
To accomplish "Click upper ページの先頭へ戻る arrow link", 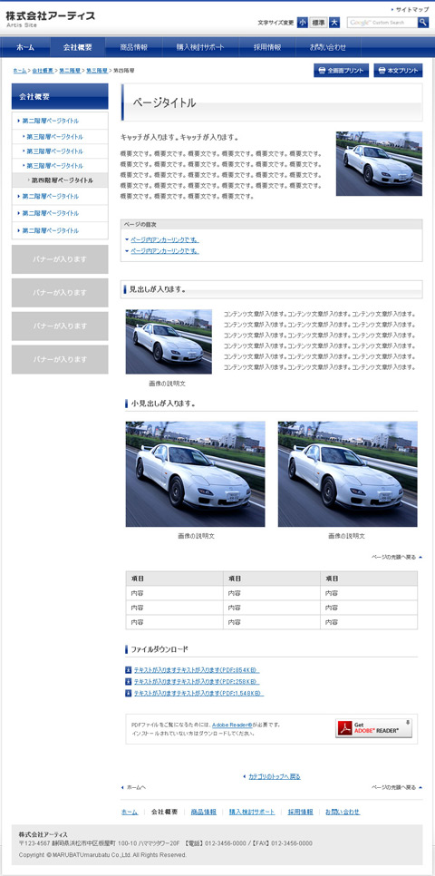I will pyautogui.click(x=397, y=557).
